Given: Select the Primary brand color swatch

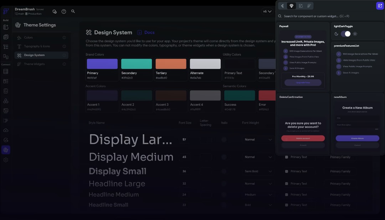Looking at the screenshot, I should tap(102, 63).
